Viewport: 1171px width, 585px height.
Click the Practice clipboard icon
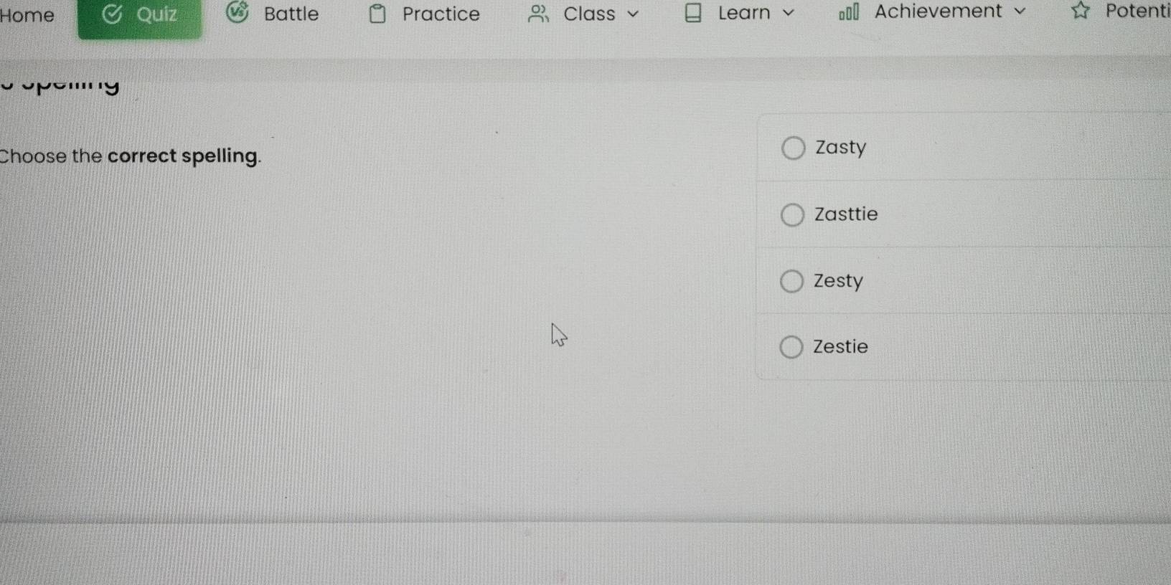click(377, 14)
